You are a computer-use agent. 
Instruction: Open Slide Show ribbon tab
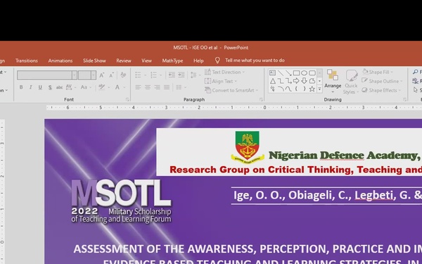click(94, 61)
